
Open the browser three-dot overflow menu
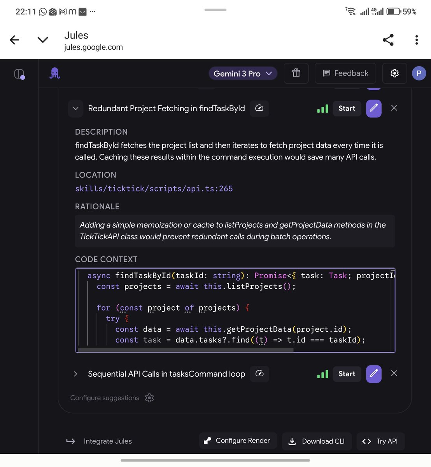(x=417, y=40)
